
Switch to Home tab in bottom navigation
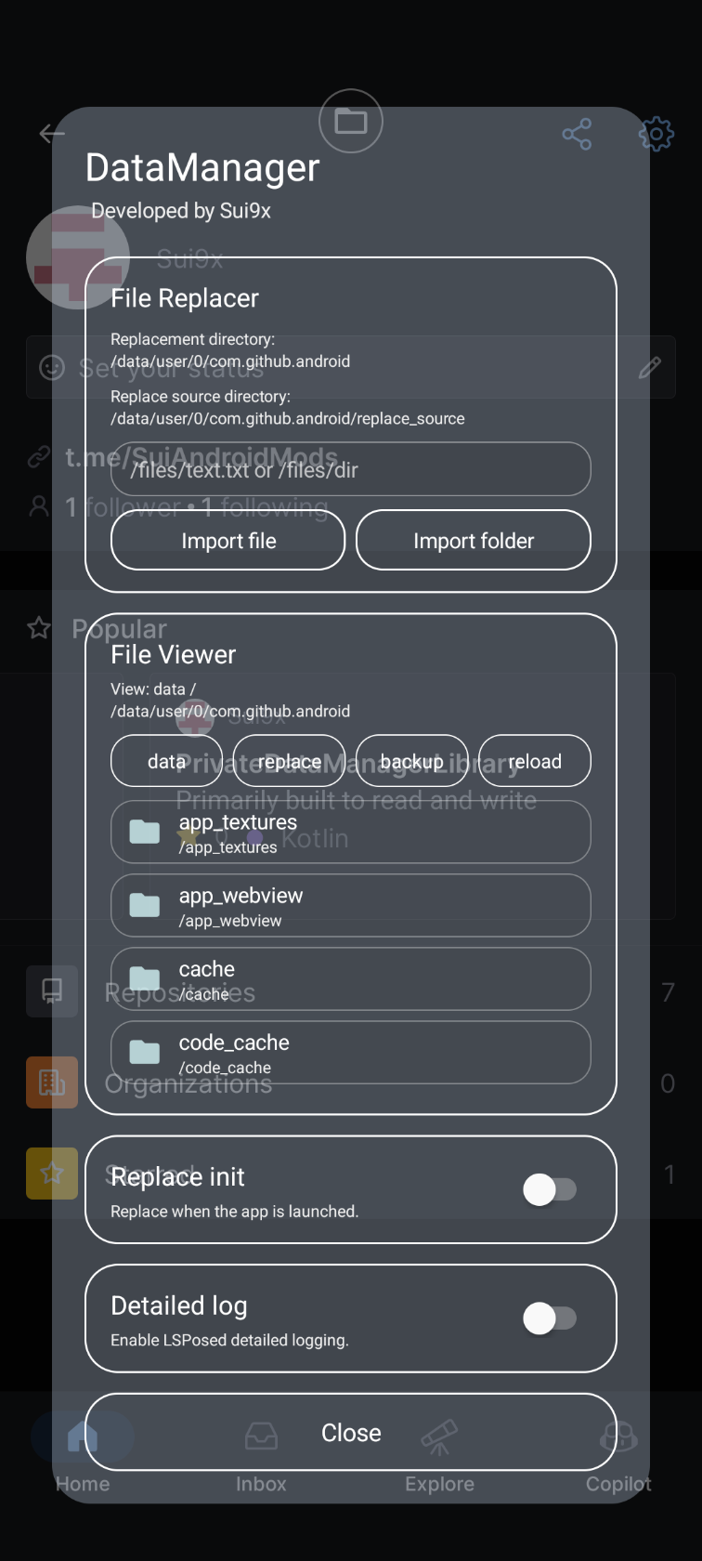tap(83, 1454)
